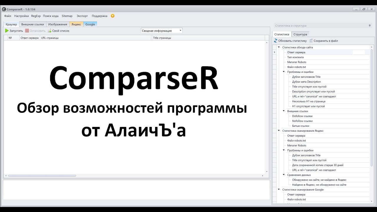Switch to the Яндекс tab

(x=76, y=24)
